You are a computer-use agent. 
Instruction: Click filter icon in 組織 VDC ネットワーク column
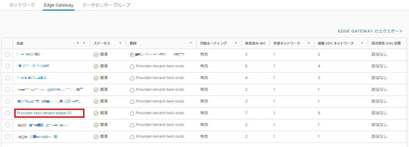click(362, 43)
